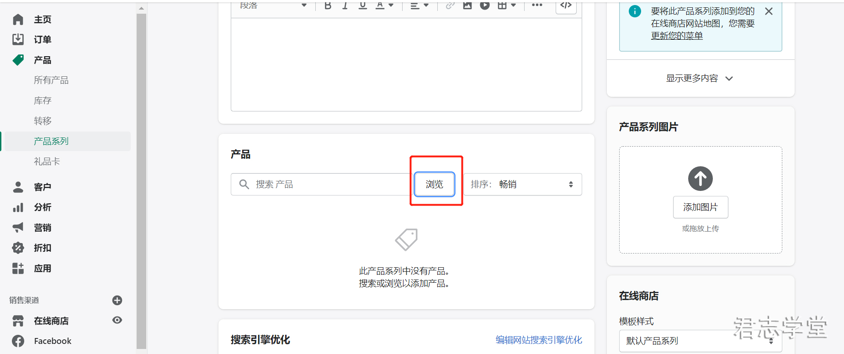Open the 默认产品系列 template dropdown
The image size is (844, 354).
click(x=700, y=341)
